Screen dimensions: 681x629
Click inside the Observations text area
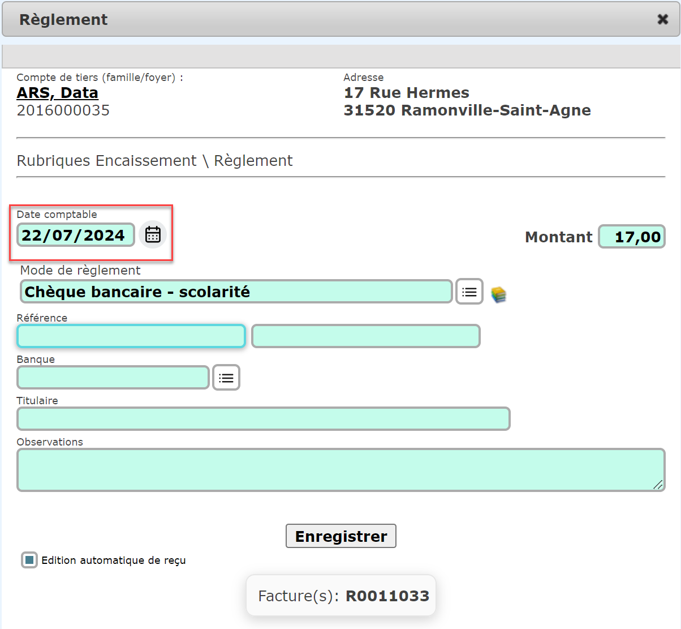tap(341, 470)
